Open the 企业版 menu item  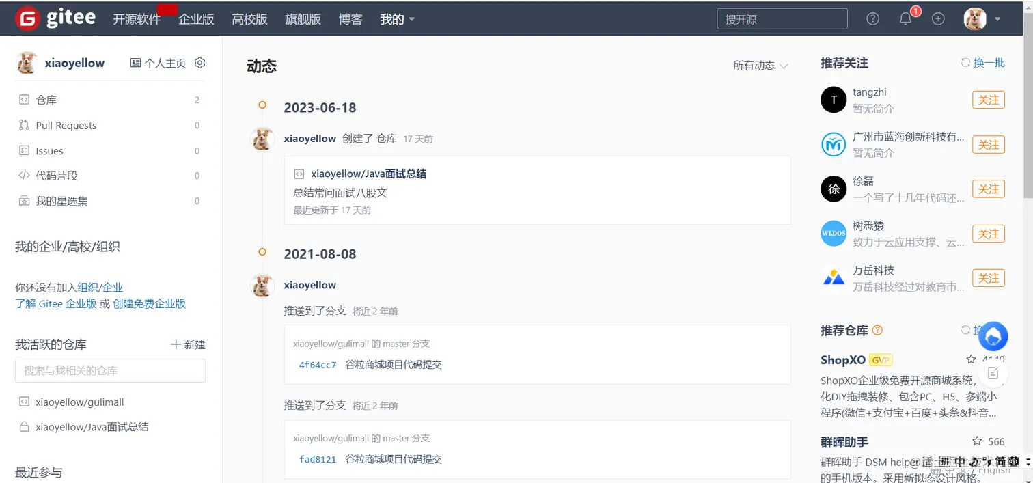[197, 19]
